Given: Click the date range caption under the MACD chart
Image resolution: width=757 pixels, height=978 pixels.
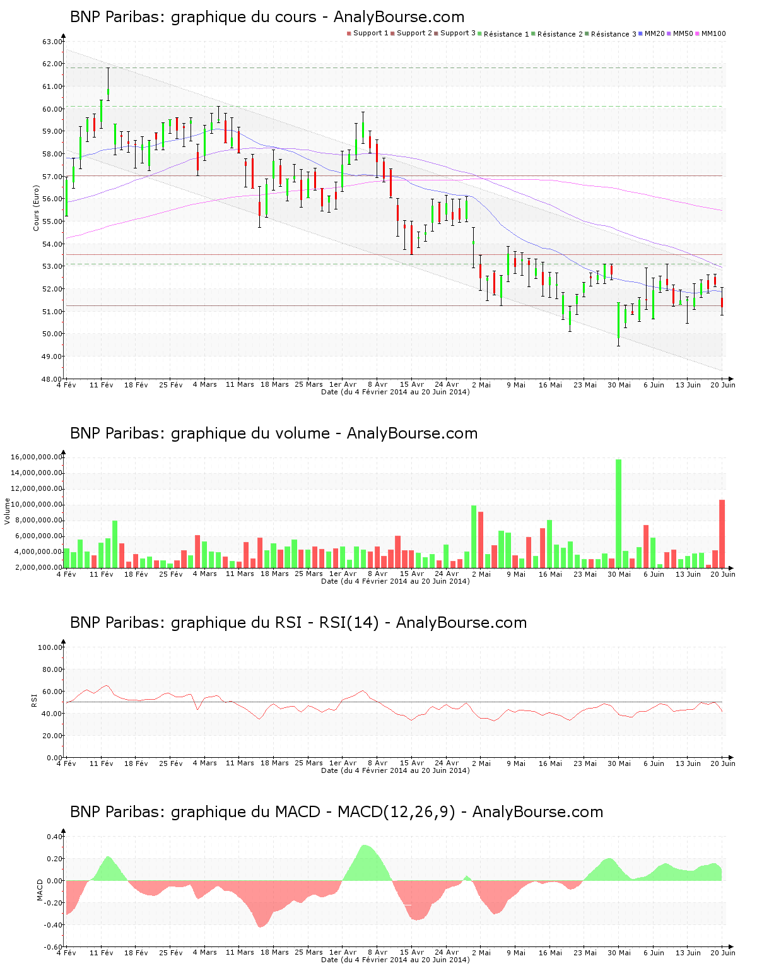Looking at the screenshot, I should tap(396, 960).
